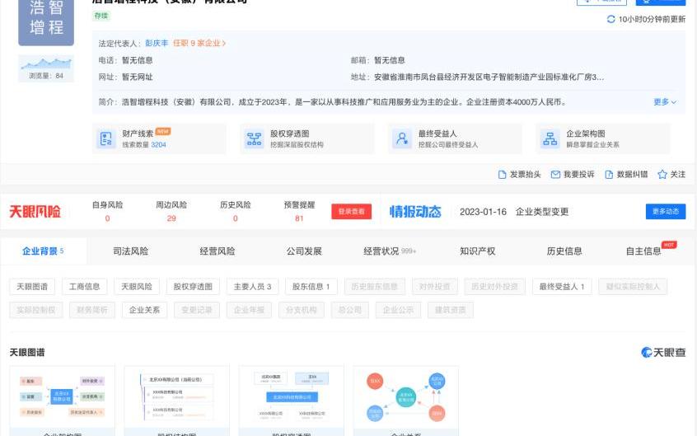Click the 数据纠错 edit icon
The width and height of the screenshot is (697, 436).
point(609,175)
